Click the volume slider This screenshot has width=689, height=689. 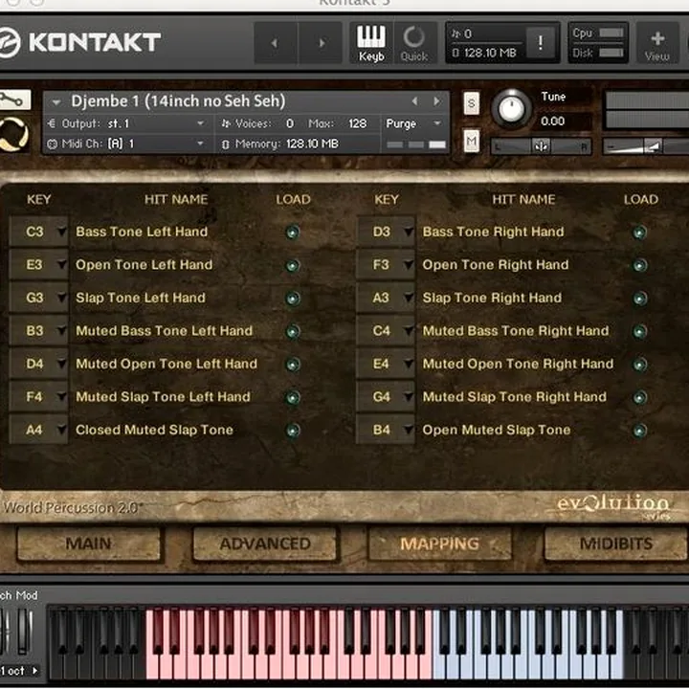click(646, 146)
